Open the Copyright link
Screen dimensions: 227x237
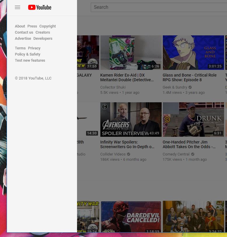(x=48, y=26)
